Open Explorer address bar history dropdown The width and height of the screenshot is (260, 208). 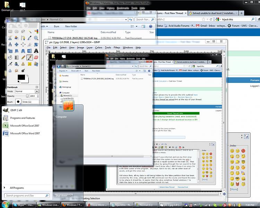click(x=126, y=19)
